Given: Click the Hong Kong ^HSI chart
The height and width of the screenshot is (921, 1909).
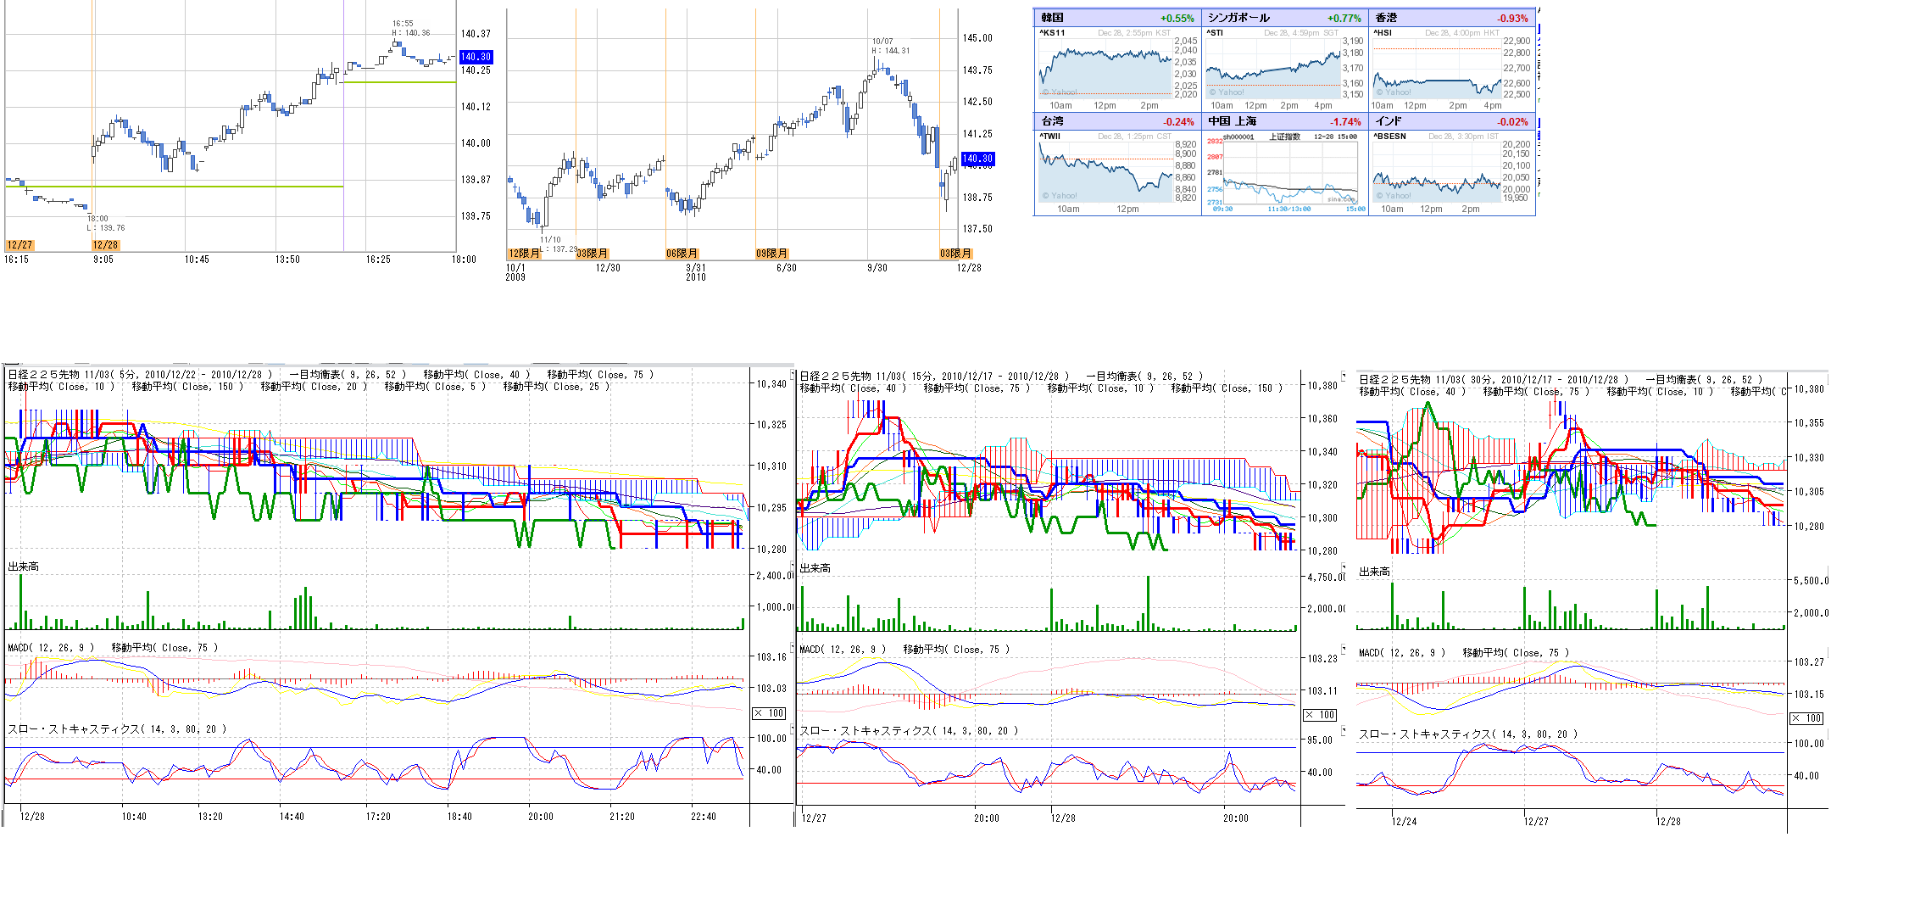Looking at the screenshot, I should coord(1438,70).
